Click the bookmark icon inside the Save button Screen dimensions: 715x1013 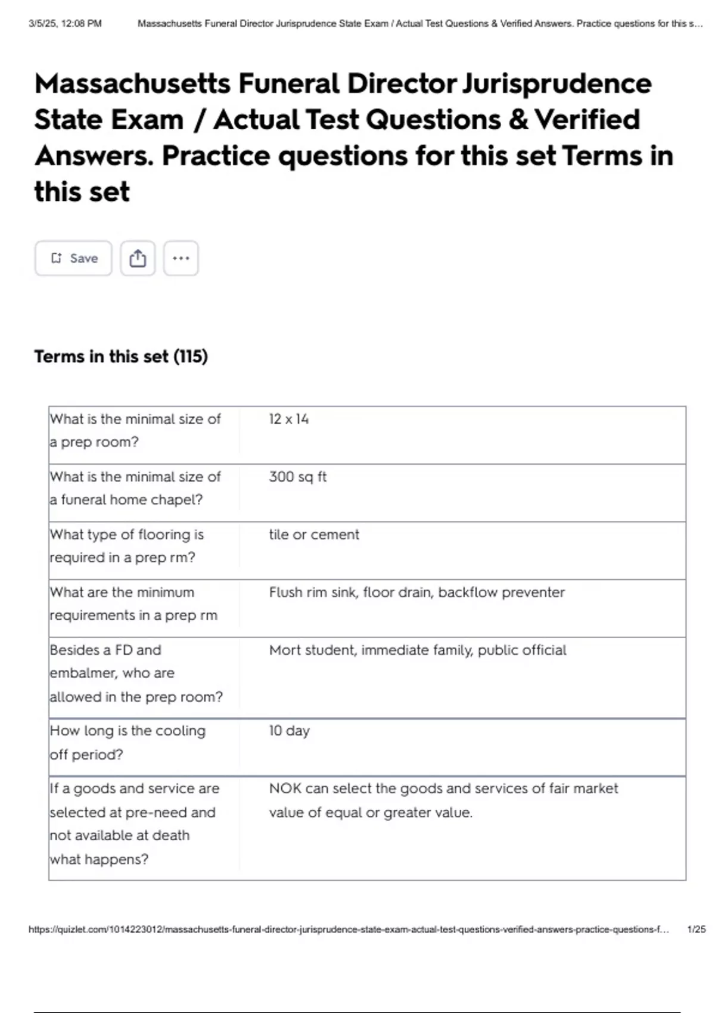(57, 257)
